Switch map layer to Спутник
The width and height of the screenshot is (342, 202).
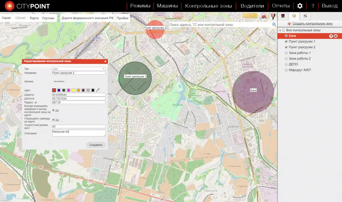[x=48, y=18]
